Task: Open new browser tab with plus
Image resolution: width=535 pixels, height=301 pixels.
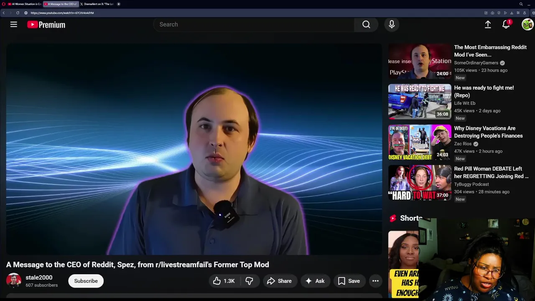Action: point(119,4)
